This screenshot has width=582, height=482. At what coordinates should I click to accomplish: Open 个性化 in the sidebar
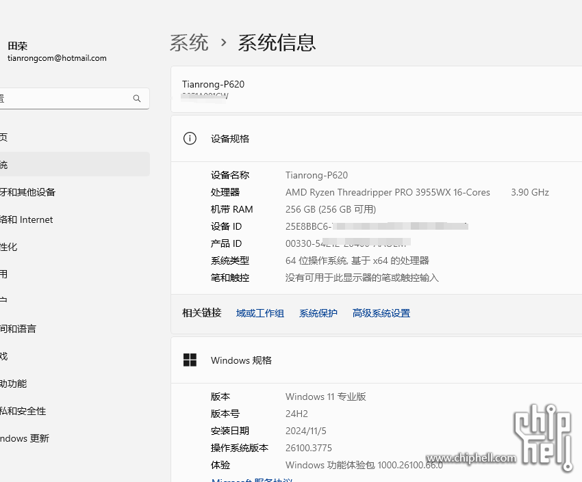8,247
